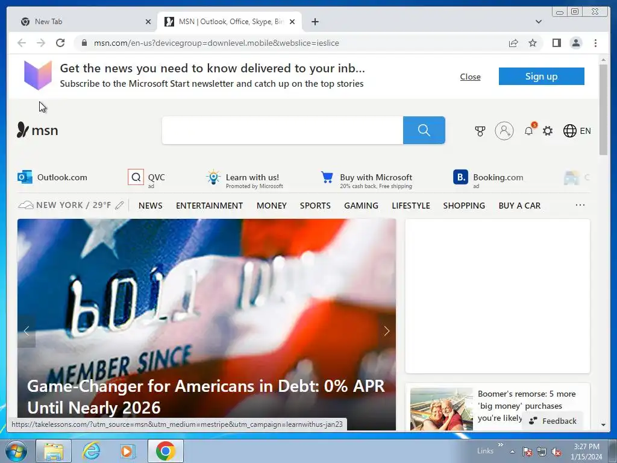The image size is (617, 463).
Task: Click the browser forward arrow
Action: pos(41,43)
